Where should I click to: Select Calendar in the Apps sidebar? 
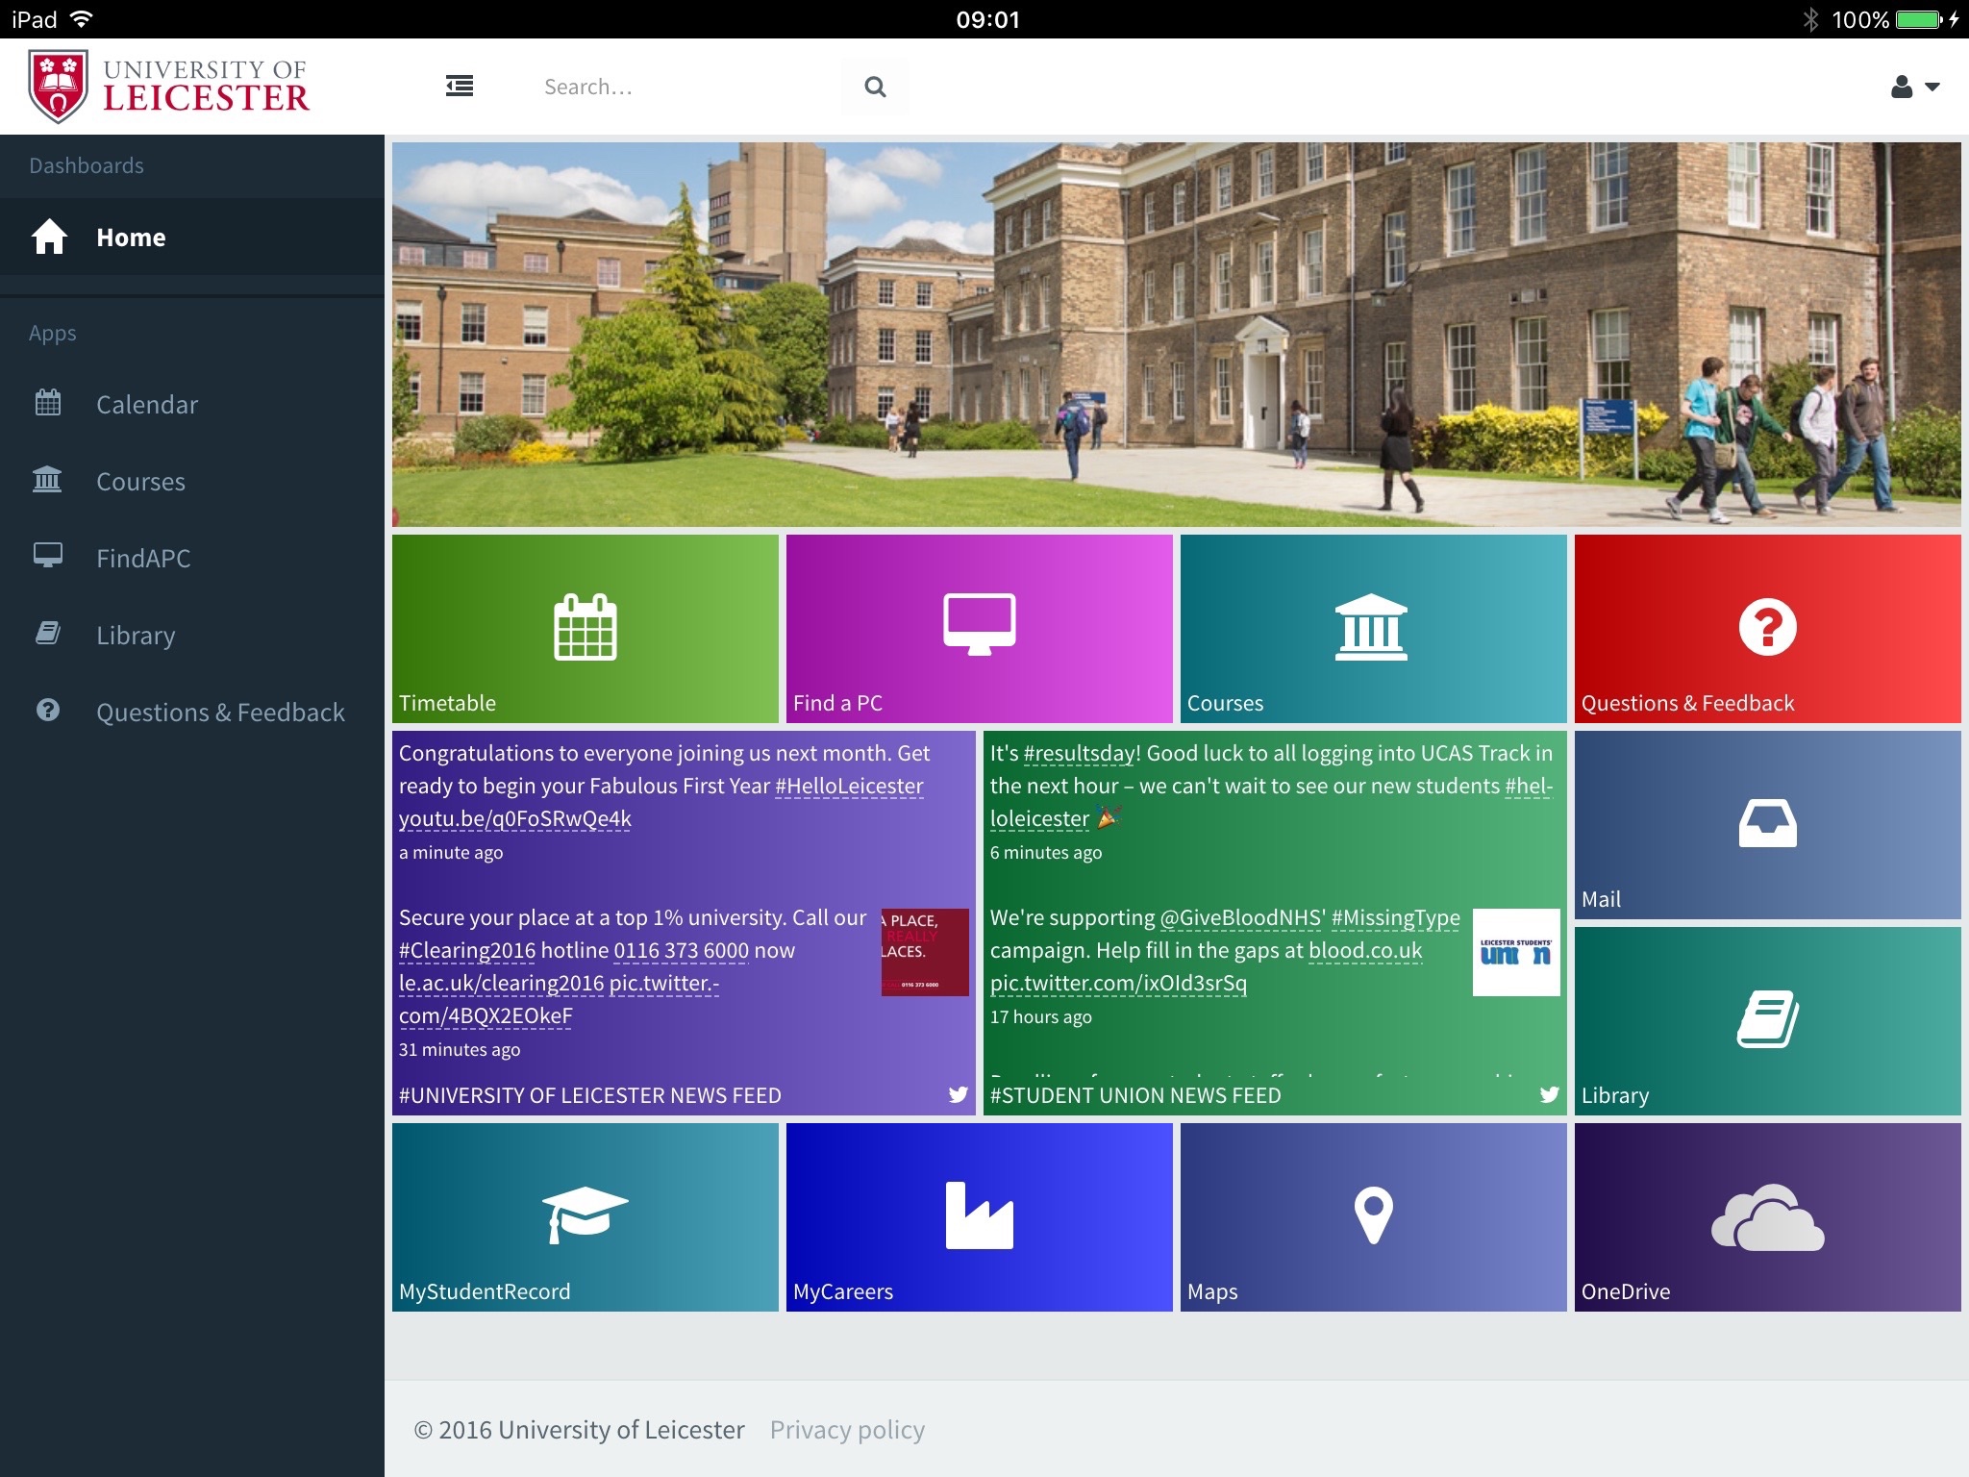click(x=146, y=404)
